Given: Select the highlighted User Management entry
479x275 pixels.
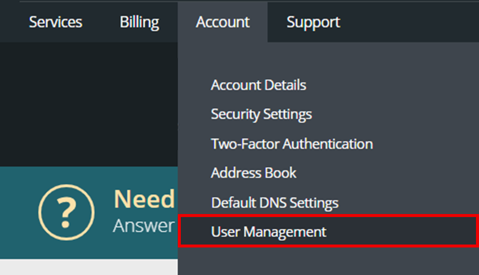Looking at the screenshot, I should pos(268,232).
